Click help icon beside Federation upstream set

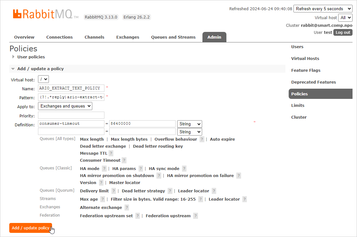(138, 216)
